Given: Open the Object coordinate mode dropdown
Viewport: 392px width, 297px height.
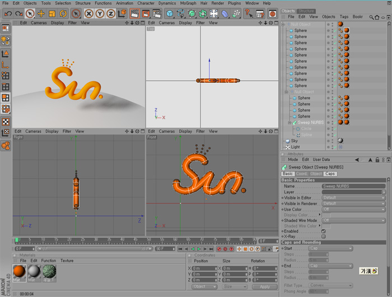Looking at the screenshot, I should pos(204,287).
